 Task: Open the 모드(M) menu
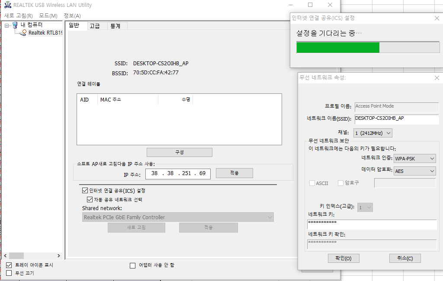(x=48, y=16)
